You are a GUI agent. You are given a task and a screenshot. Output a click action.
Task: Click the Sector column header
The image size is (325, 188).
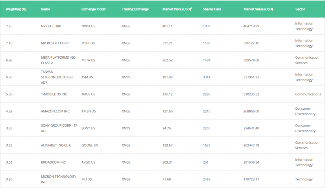pyautogui.click(x=300, y=9)
